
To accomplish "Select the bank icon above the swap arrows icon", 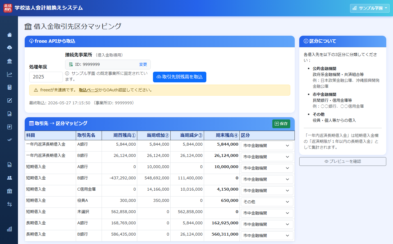I will pyautogui.click(x=10, y=191).
